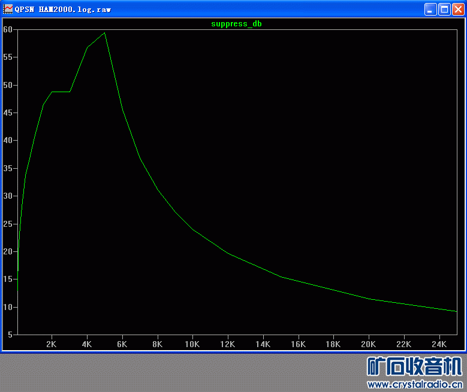Click the 2K label on horizontal axis
Screen dimensions: 467x392
point(52,344)
